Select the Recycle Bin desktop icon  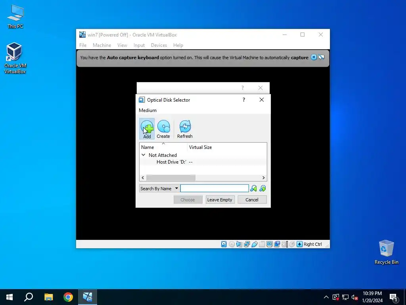(x=386, y=252)
